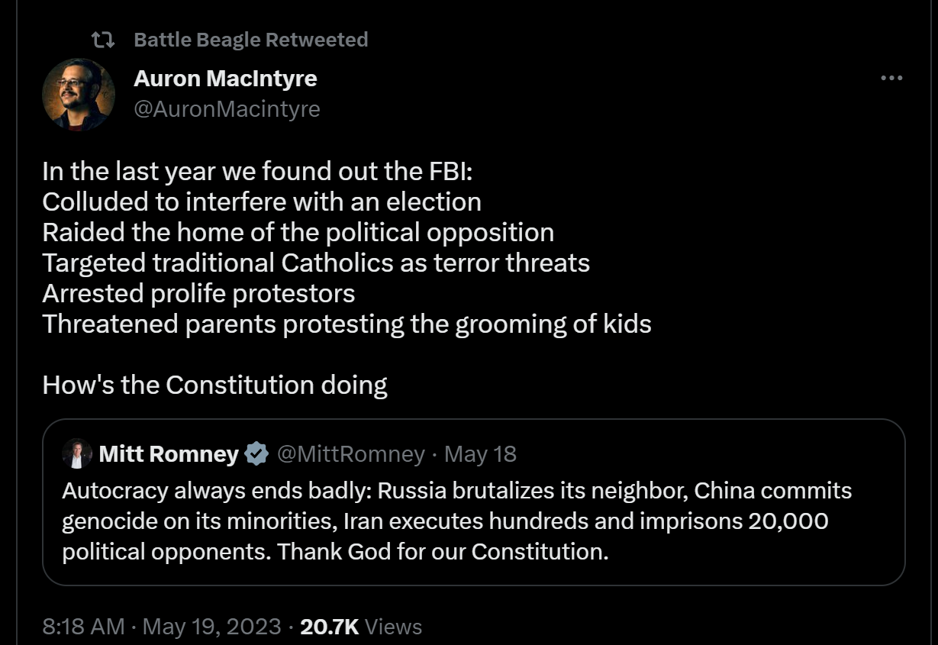Click the quoted tweet's May 18 date
Viewport: 938px width, 645px height.
tap(480, 454)
